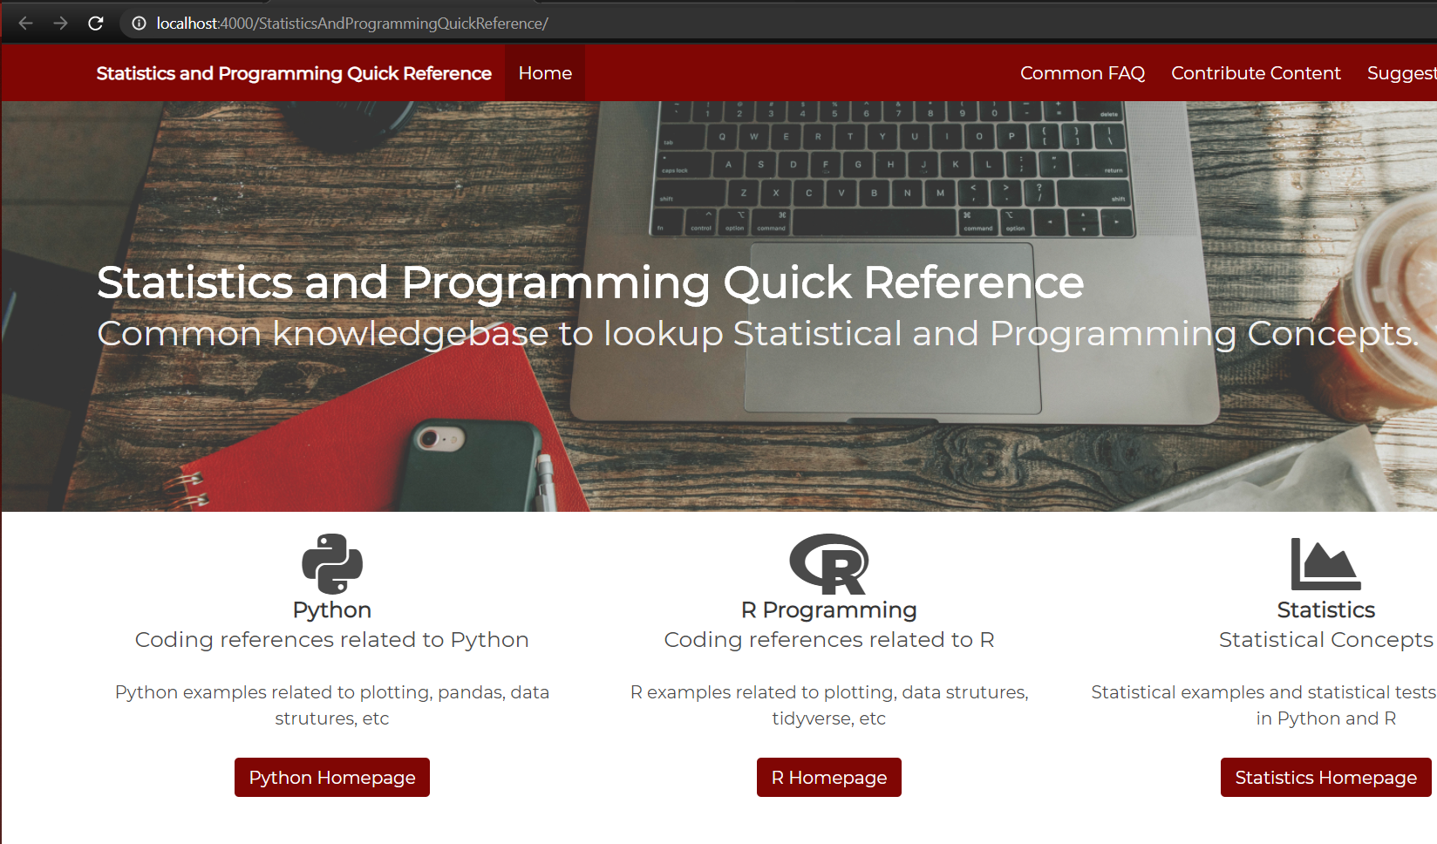The width and height of the screenshot is (1437, 844).
Task: Click the R Programming logo icon
Action: 828,563
